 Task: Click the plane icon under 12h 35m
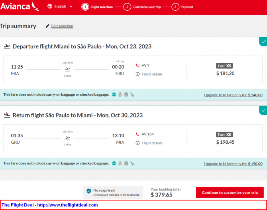(68, 138)
